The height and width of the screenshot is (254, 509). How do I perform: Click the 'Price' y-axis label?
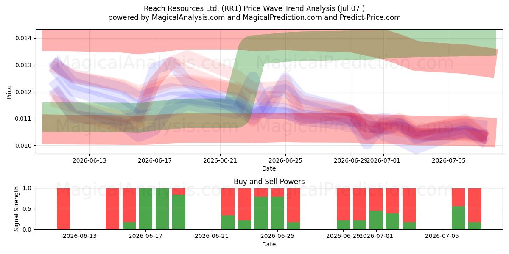[x=9, y=92]
